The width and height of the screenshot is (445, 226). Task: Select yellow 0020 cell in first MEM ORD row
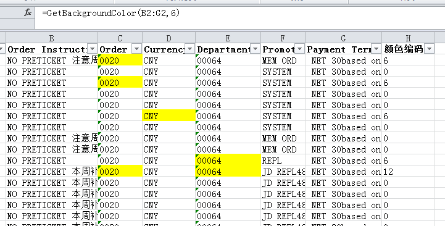click(120, 60)
